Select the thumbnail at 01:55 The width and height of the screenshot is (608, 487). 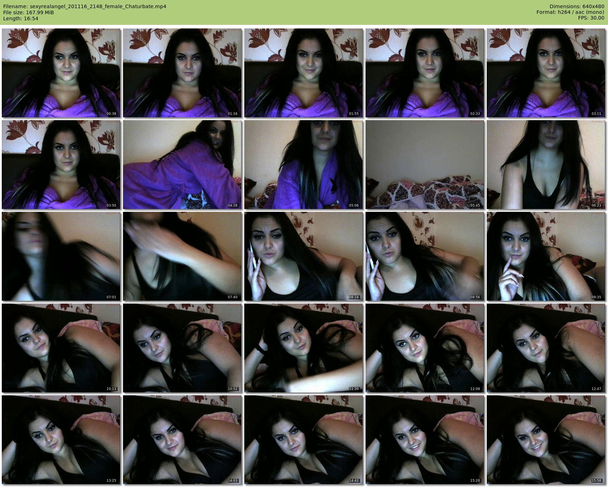click(x=303, y=73)
